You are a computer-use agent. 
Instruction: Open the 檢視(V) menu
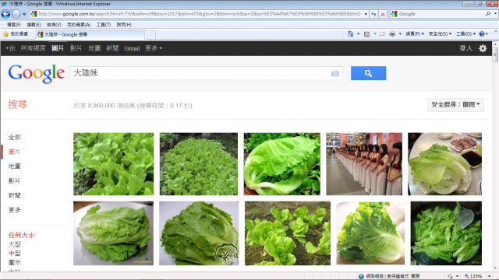point(54,25)
